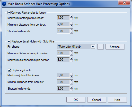Viewport: 132px width, 107px height.
Task: Uncheck Convert Rectangles to Lines
Action: tap(9, 13)
